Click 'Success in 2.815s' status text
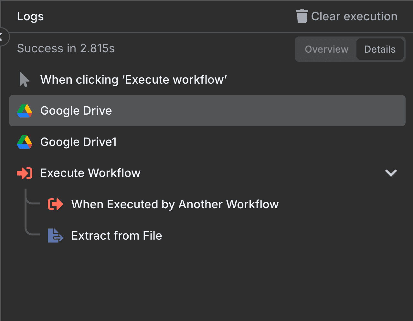 tap(66, 48)
